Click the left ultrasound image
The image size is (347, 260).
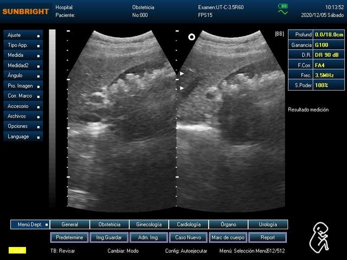coord(121,120)
